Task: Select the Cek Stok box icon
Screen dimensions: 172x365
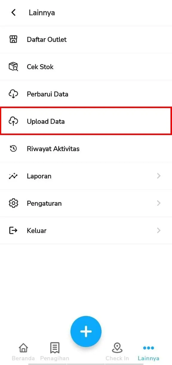Action: [x=13, y=66]
